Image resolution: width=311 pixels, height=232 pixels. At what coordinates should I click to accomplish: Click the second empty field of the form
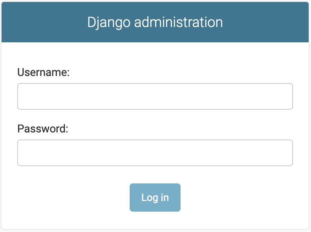click(155, 153)
